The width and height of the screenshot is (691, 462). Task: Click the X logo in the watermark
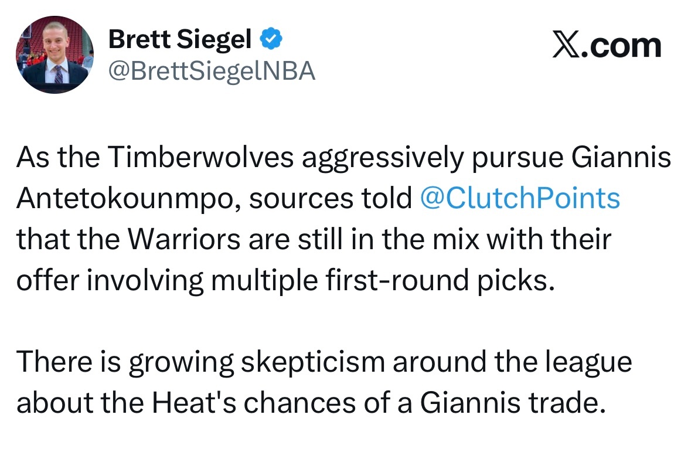coord(567,46)
